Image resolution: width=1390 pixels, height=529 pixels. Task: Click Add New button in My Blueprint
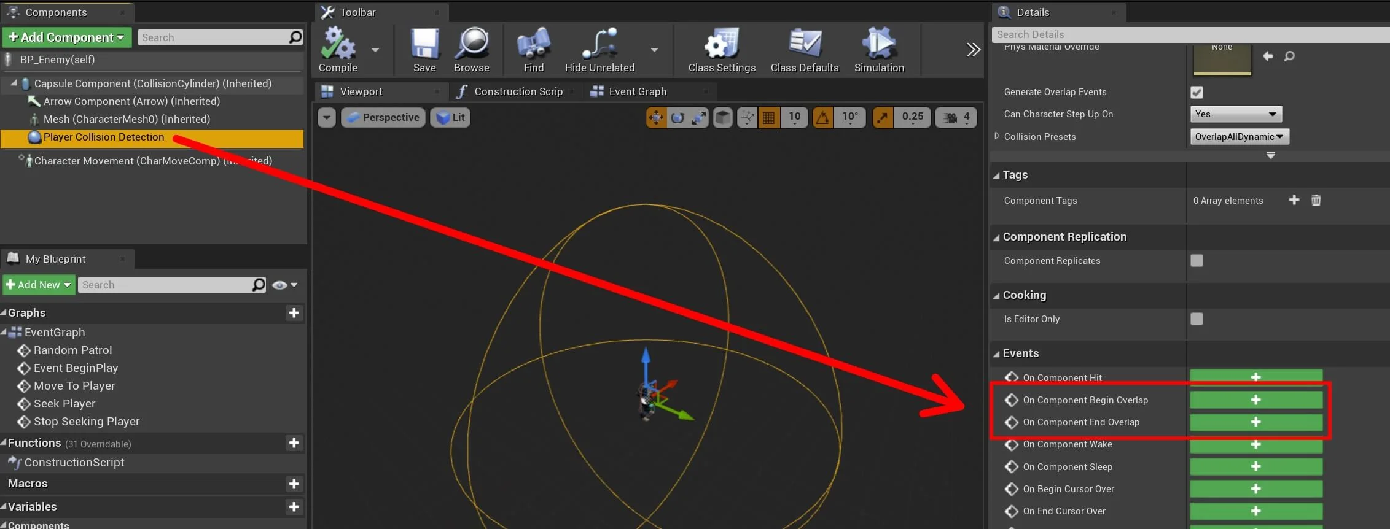click(x=39, y=285)
